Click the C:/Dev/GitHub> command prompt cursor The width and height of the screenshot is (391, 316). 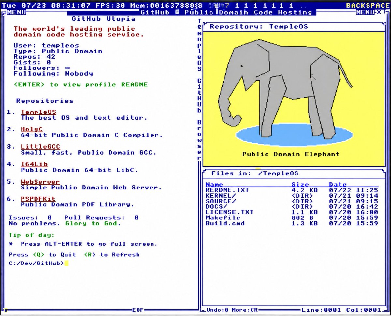pos(66,263)
